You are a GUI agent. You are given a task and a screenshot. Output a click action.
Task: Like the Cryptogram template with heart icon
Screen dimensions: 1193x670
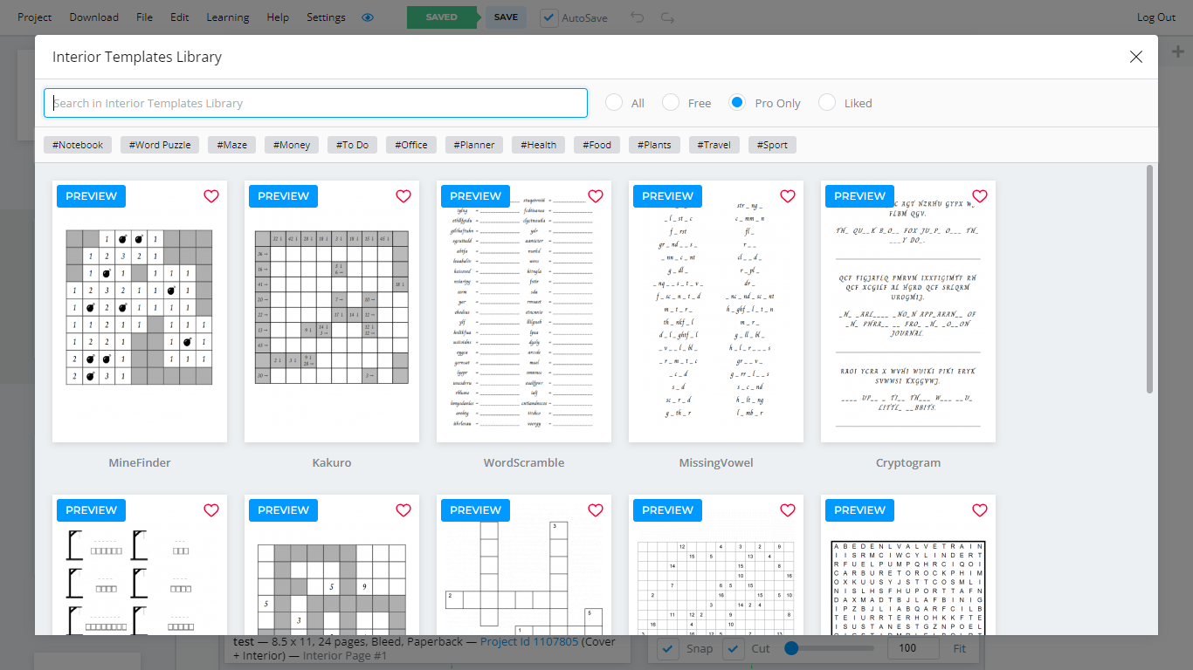(980, 196)
